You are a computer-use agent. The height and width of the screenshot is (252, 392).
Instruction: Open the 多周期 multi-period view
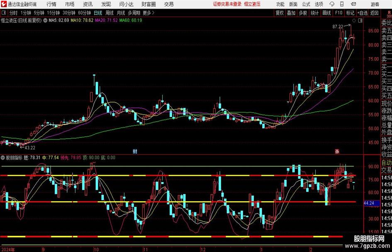(x=134, y=13)
